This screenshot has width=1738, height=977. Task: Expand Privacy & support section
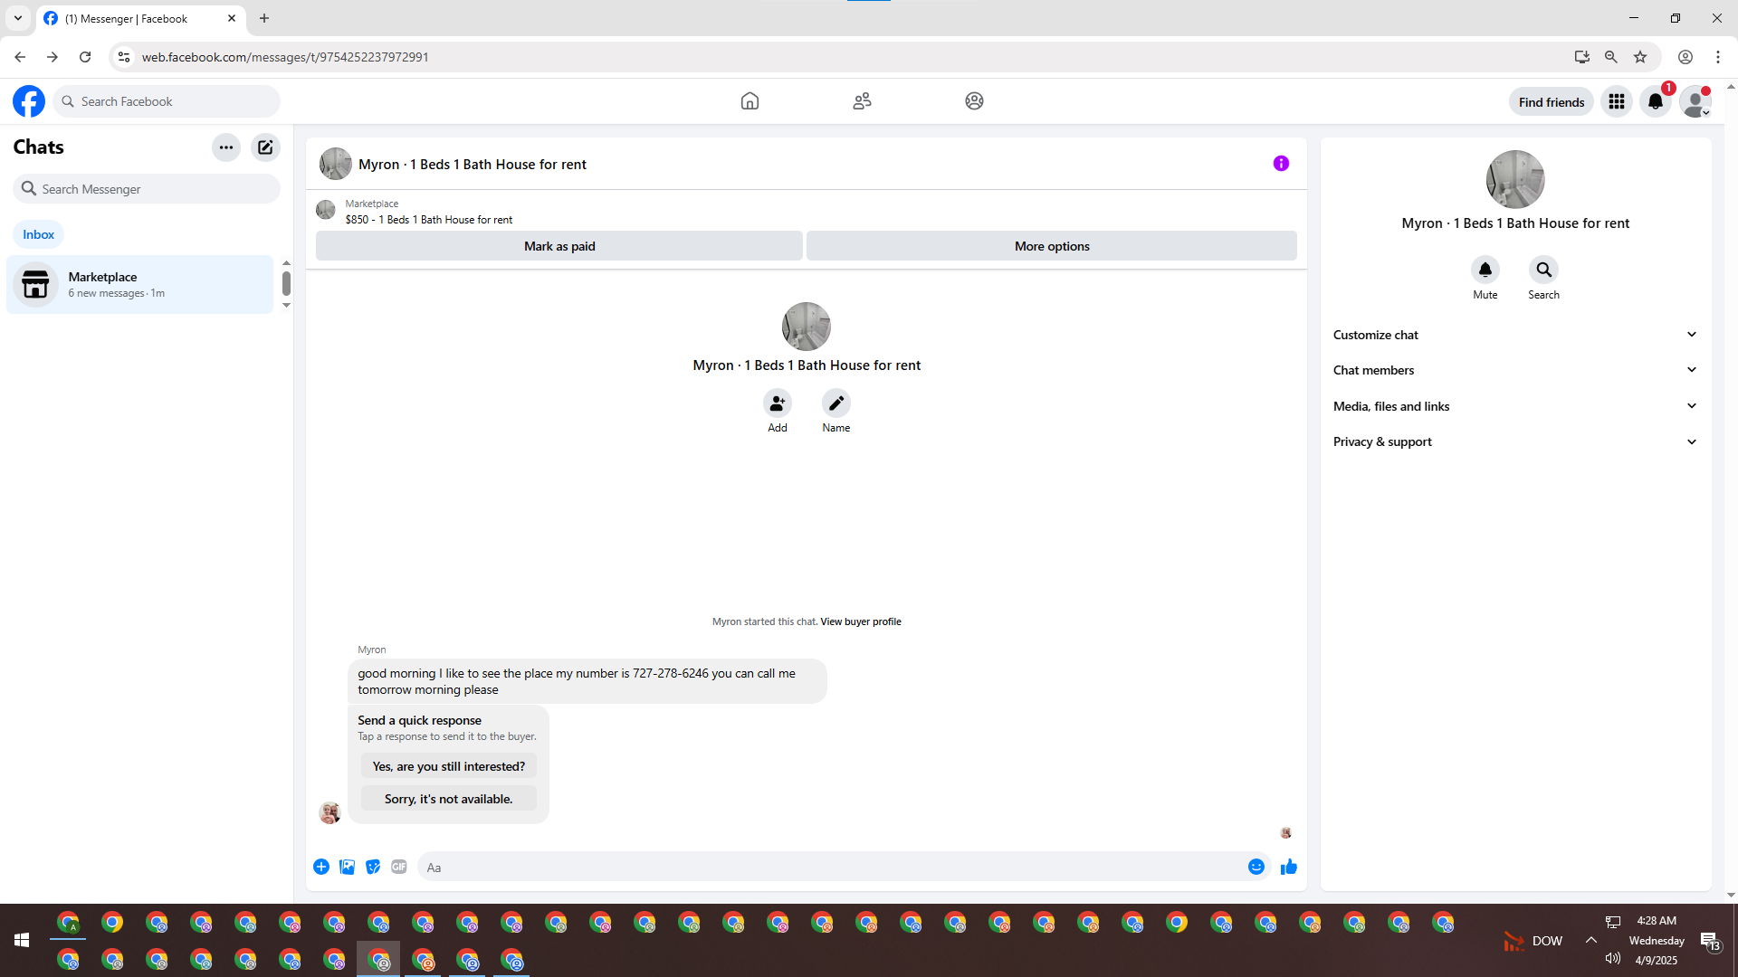(1515, 441)
